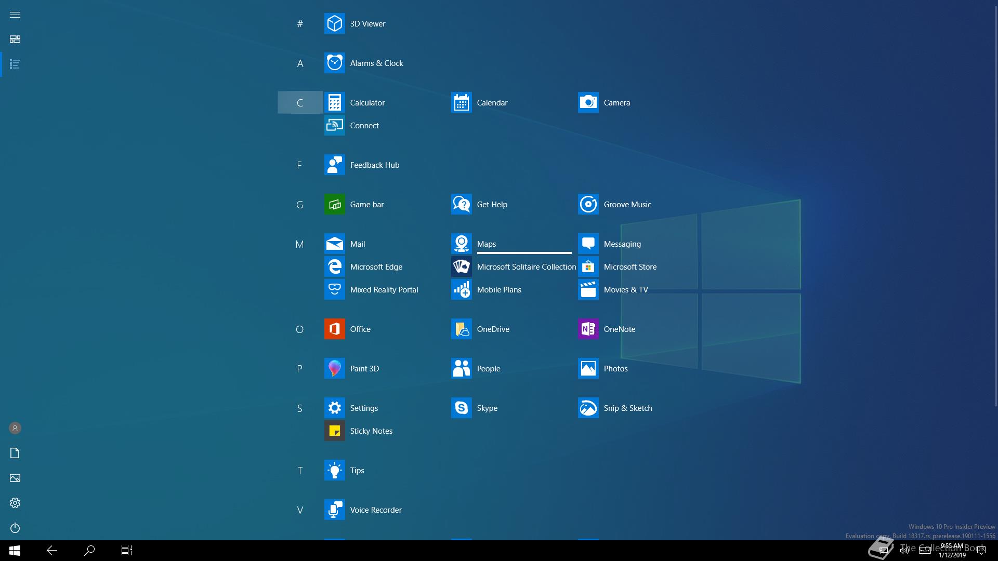Screen dimensions: 998x561
Task: Open the Mail app icon
Action: [334, 244]
